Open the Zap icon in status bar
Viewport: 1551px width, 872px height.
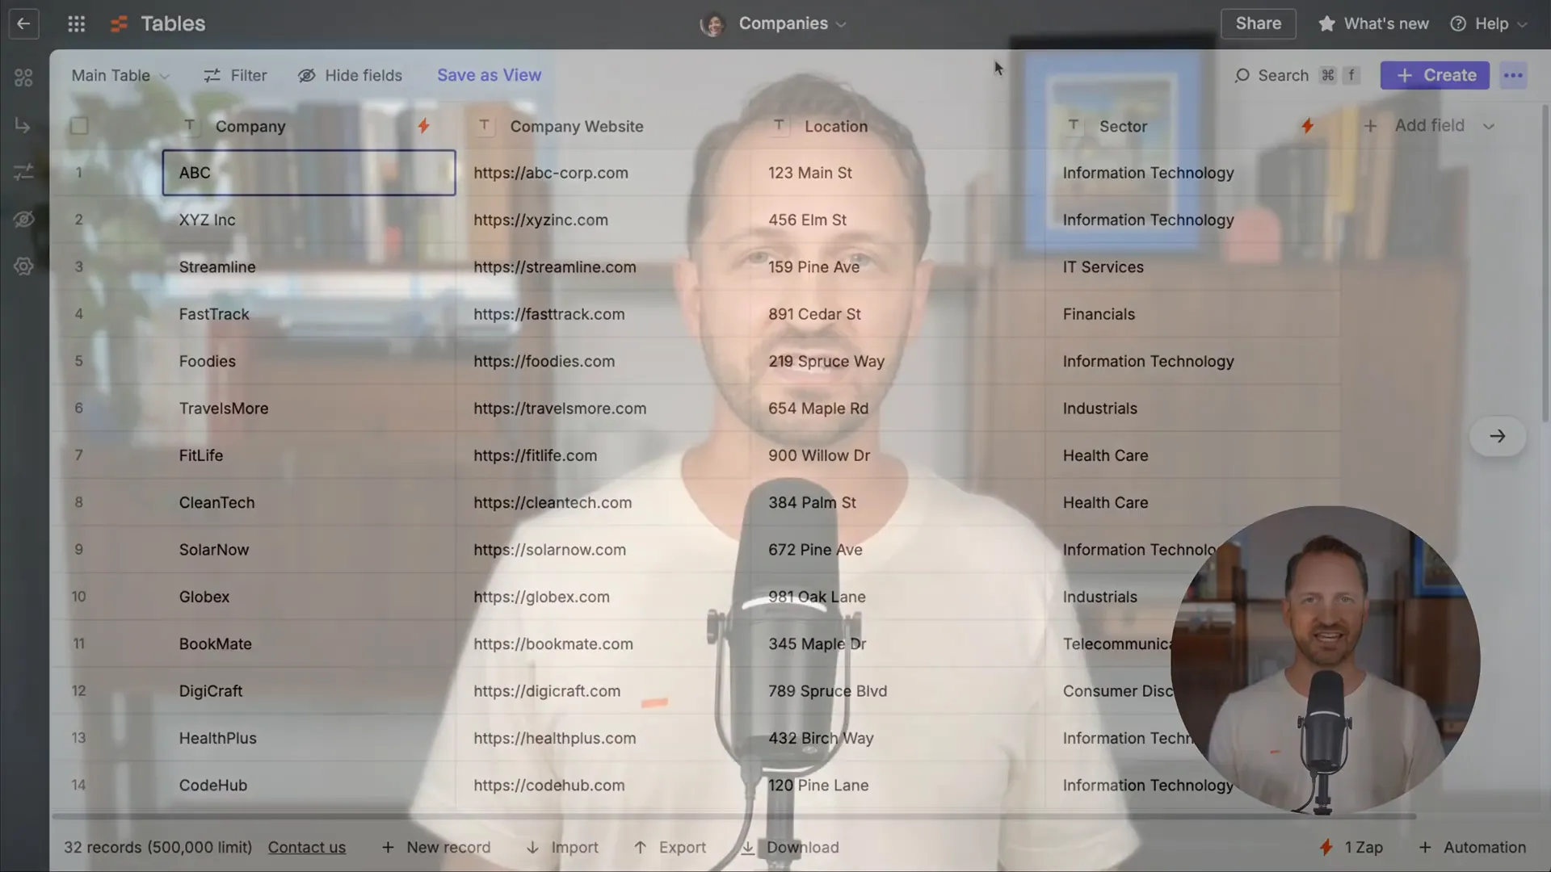coord(1324,846)
